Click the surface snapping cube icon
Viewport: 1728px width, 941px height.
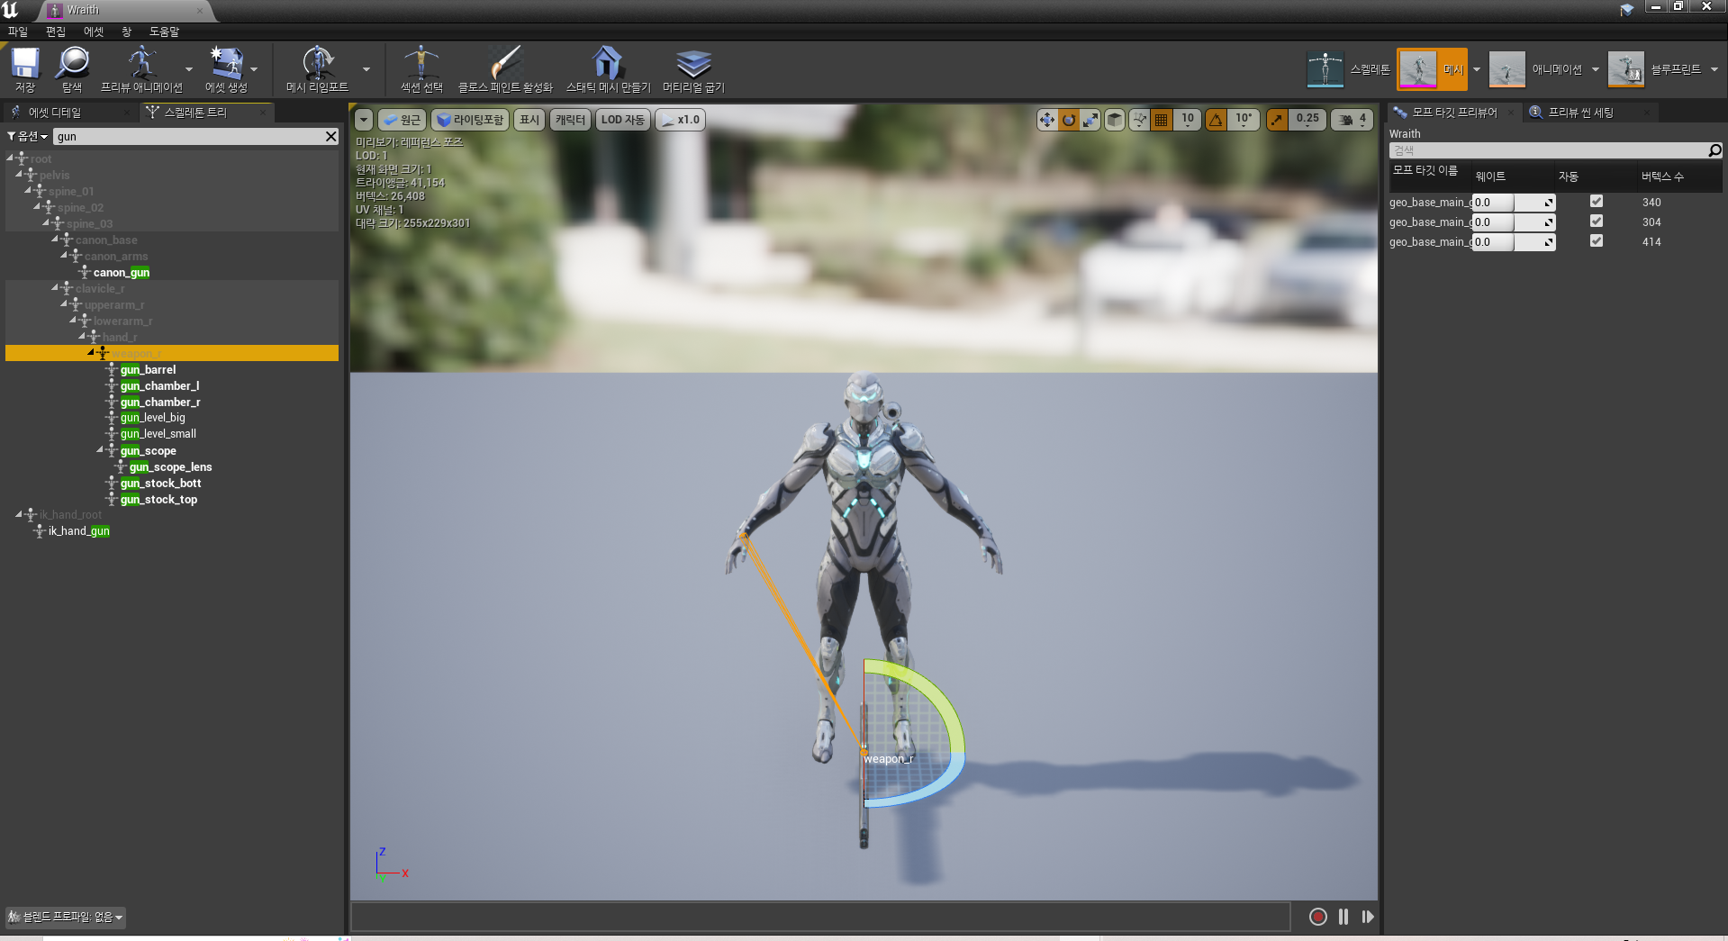tap(1115, 120)
